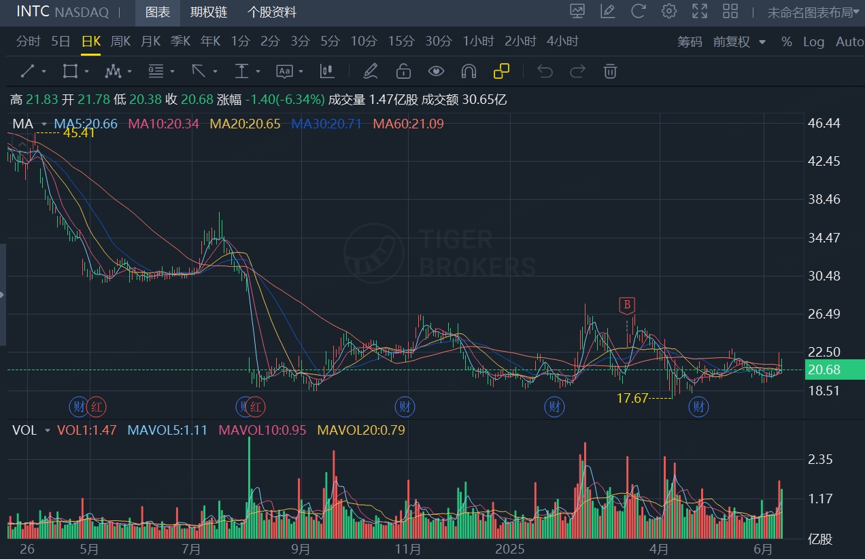Screen dimensions: 865x559
Task: Expand the measure tool options arrow
Action: tap(258, 71)
